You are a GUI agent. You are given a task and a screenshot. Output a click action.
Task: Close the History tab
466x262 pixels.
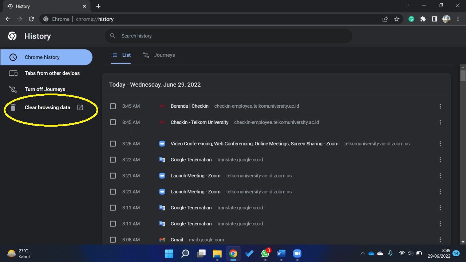click(x=84, y=6)
